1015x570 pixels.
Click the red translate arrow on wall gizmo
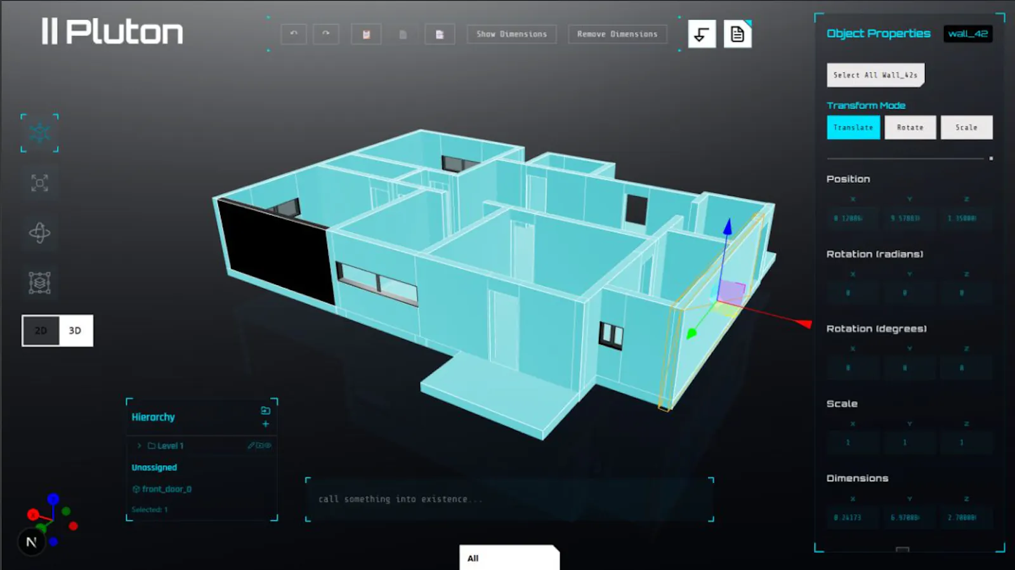pos(804,324)
